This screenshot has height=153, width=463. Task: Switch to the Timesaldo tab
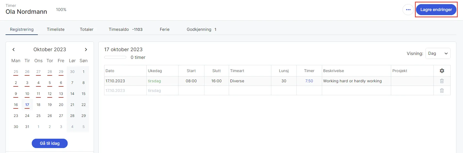pyautogui.click(x=125, y=29)
